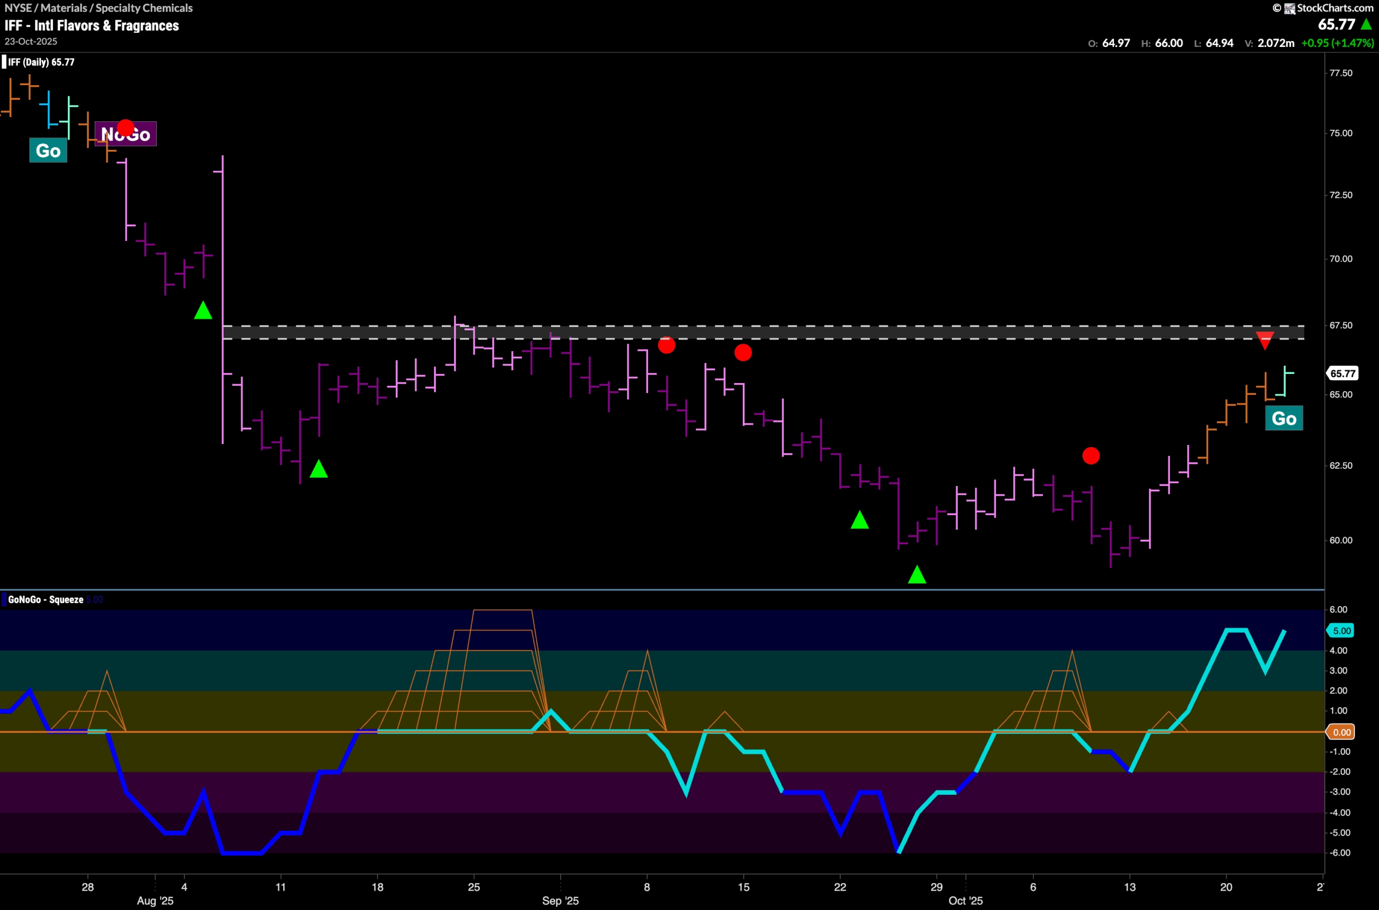Click the red NoGo circle just after September 8
Viewport: 1379px width, 910px height.
coord(666,346)
